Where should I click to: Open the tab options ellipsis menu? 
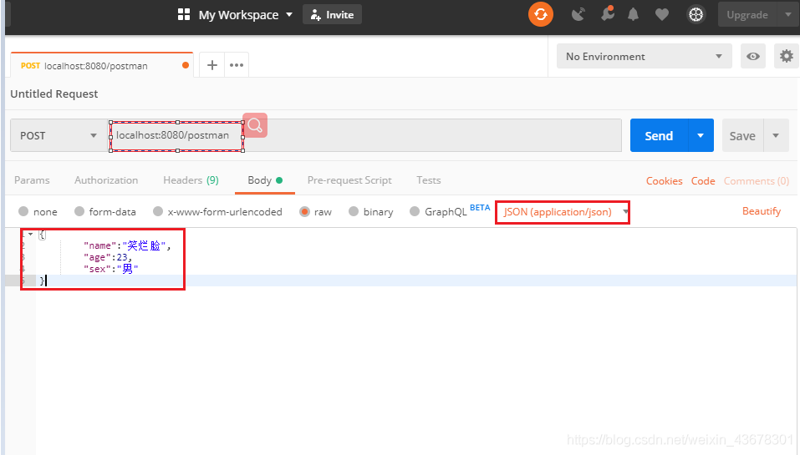[237, 65]
